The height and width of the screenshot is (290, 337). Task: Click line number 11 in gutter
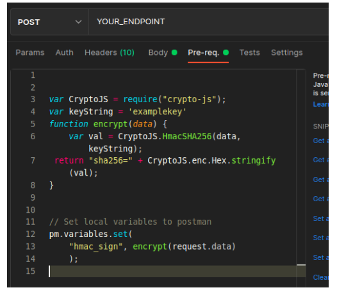(30, 222)
